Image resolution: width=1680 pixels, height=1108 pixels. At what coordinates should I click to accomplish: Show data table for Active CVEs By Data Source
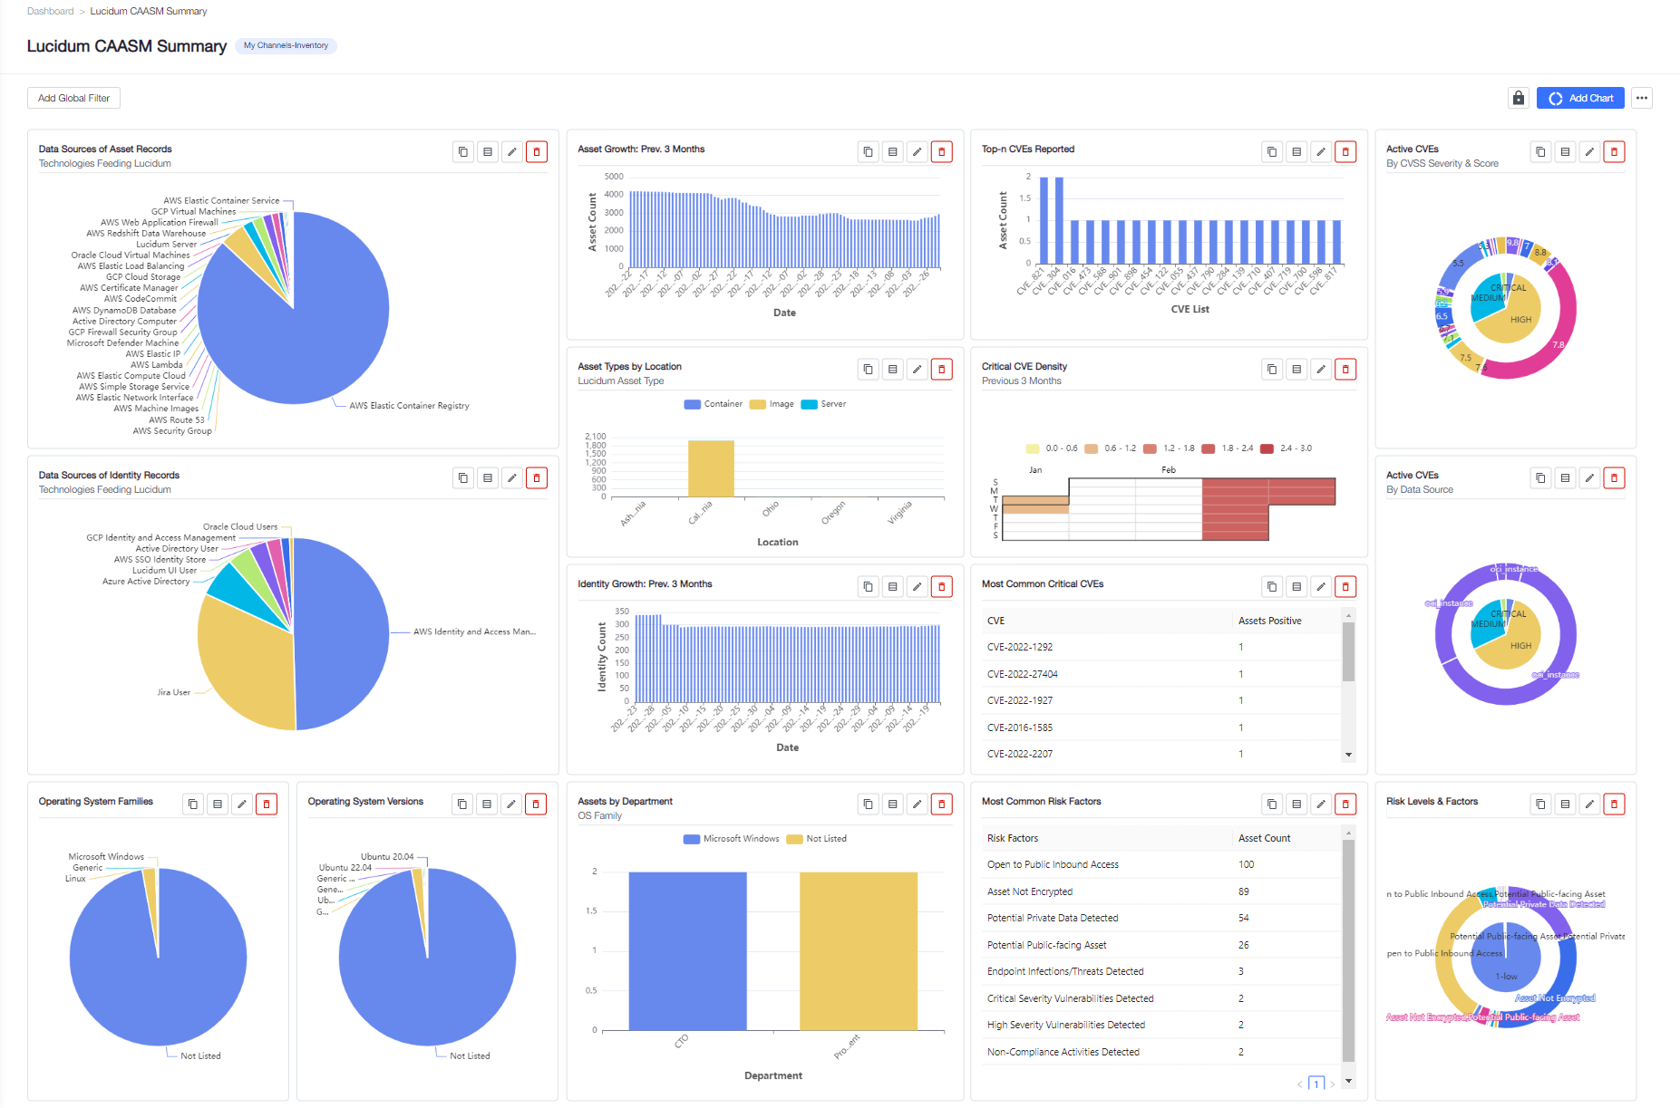pos(1565,478)
